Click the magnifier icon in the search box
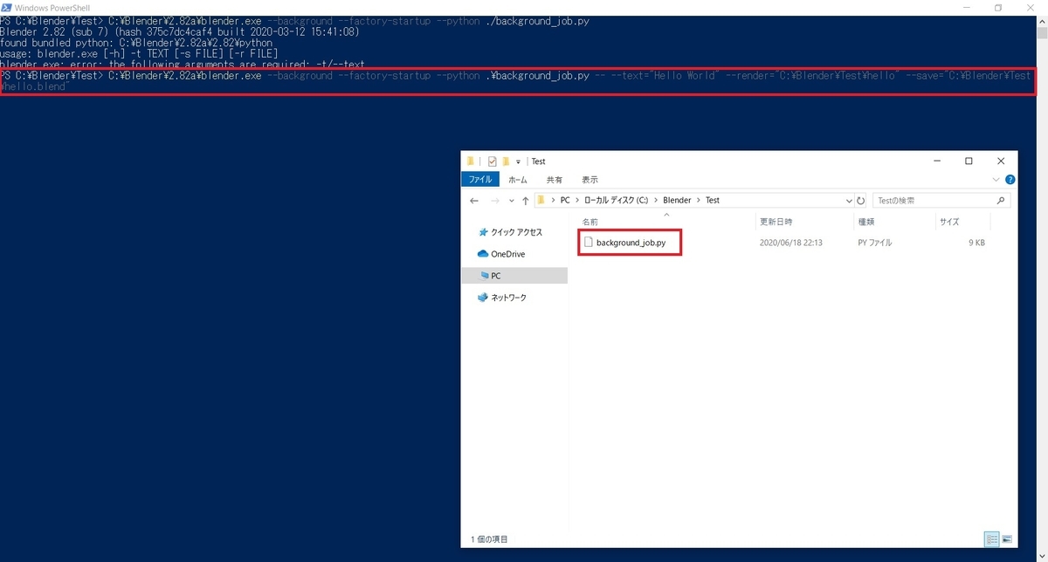 pyautogui.click(x=1002, y=200)
